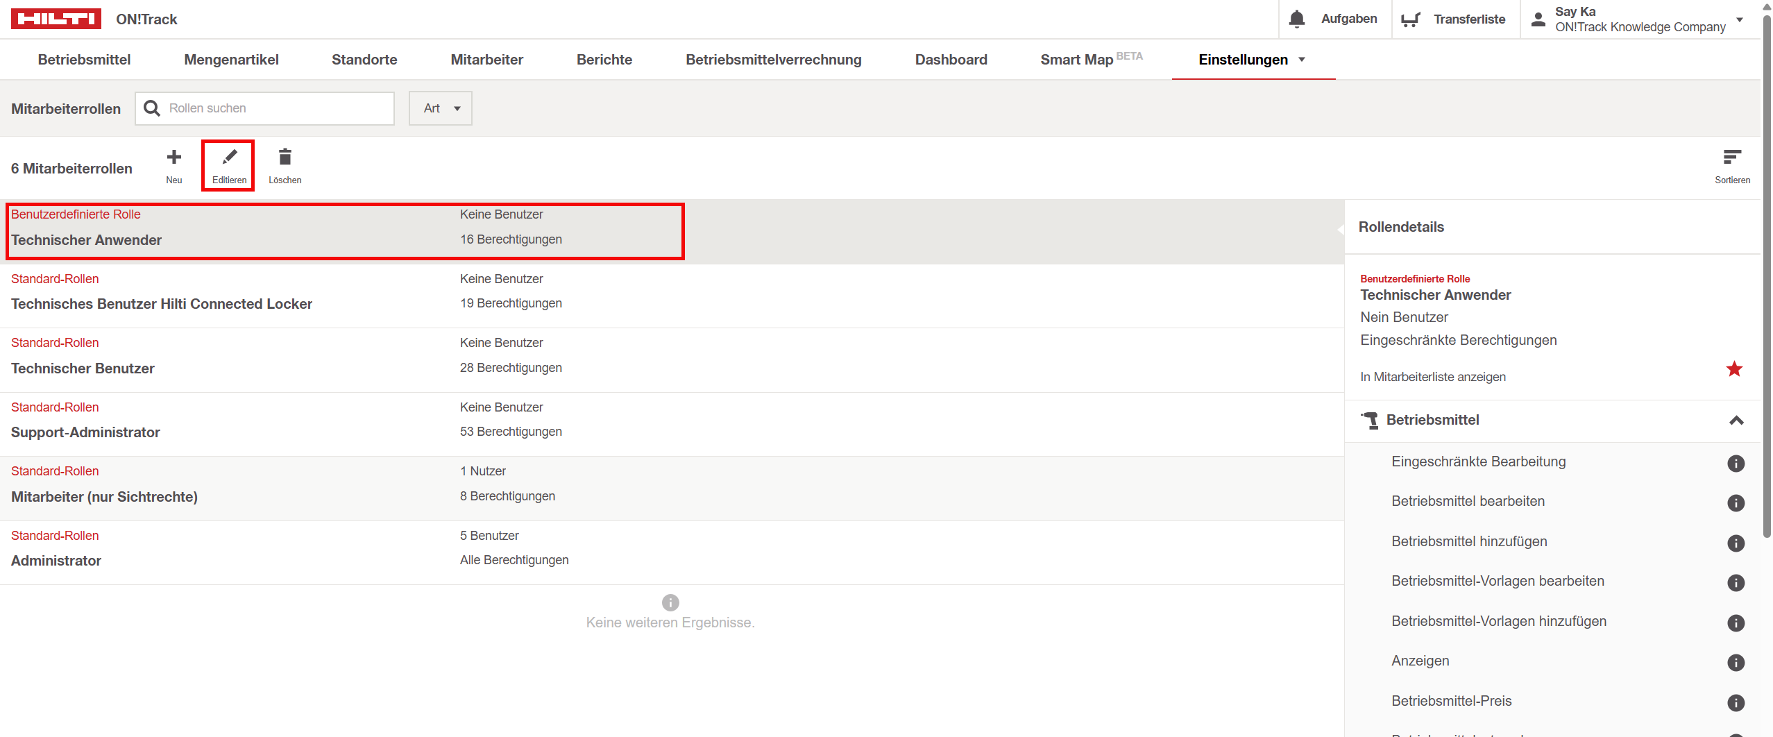1773x737 pixels.
Task: Select the Technischer Anwender role row
Action: 672,232
